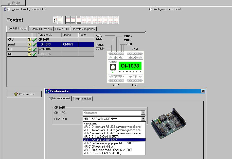Open the settings icon in the panel row
Viewport: 232px width, 159px height.
click(x=30, y=44)
